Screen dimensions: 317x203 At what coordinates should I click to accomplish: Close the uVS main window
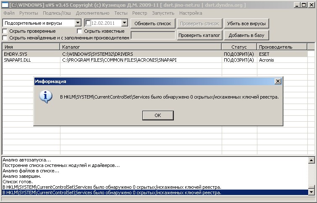pos(312,5)
